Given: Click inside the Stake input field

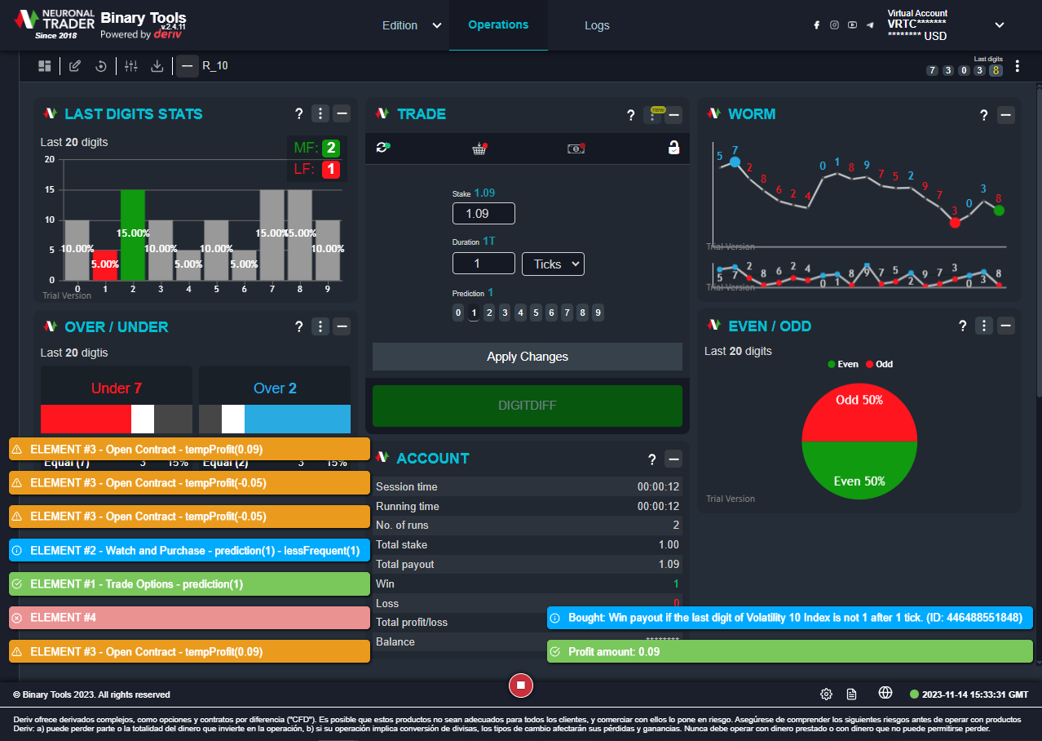Looking at the screenshot, I should pyautogui.click(x=483, y=213).
